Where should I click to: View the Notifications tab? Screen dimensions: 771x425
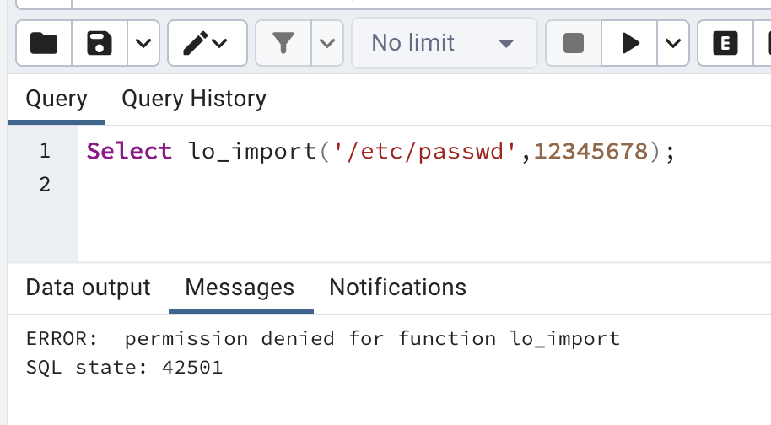(397, 288)
